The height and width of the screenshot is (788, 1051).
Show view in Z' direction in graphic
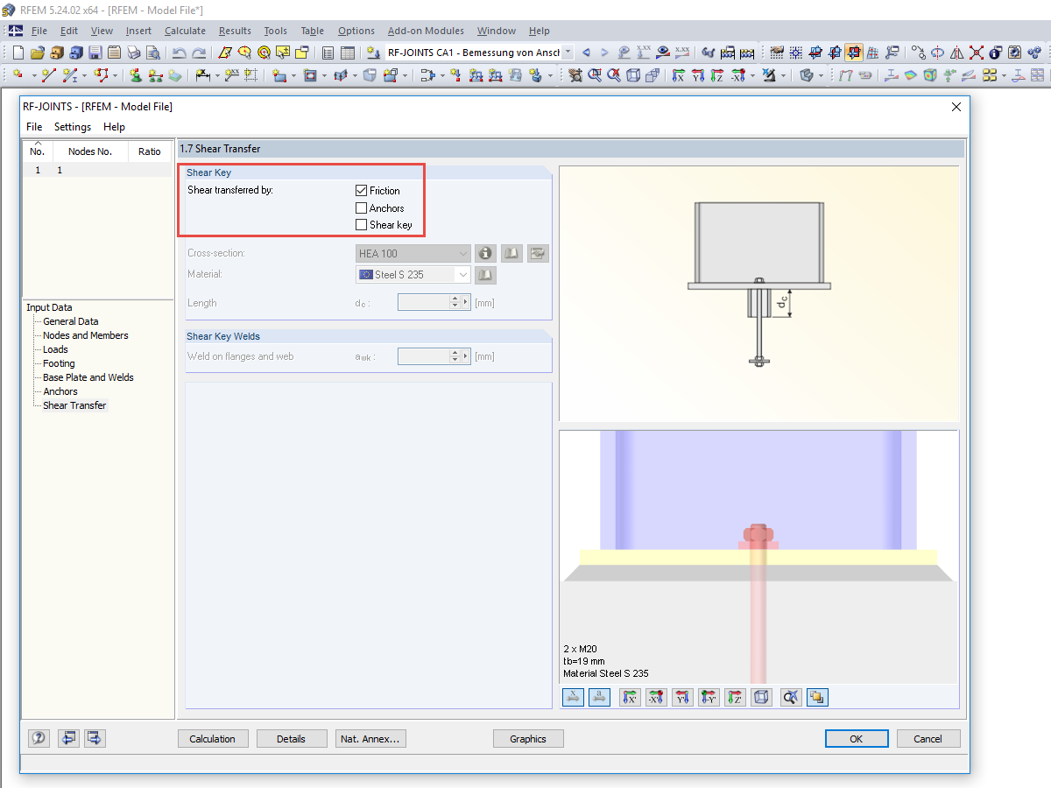point(736,698)
